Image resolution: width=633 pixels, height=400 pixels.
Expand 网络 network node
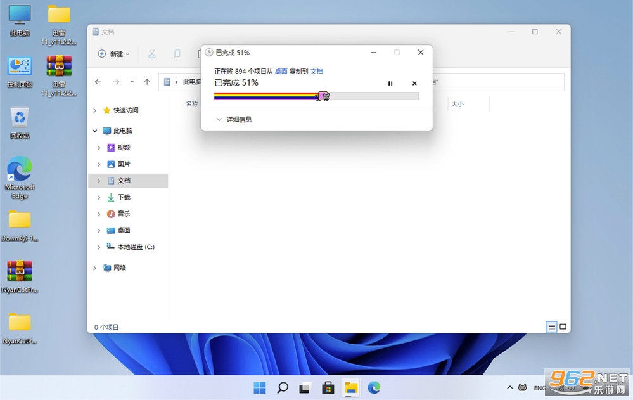pyautogui.click(x=95, y=268)
